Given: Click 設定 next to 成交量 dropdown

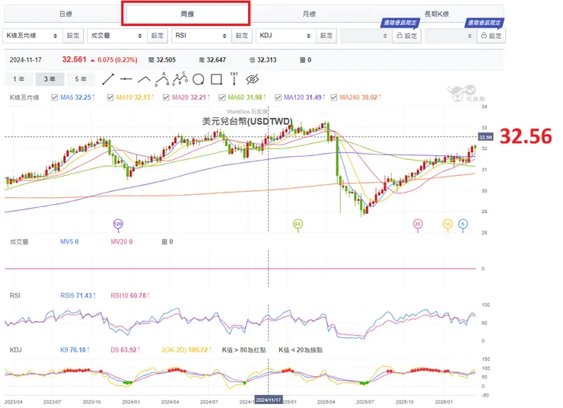Looking at the screenshot, I should (157, 36).
